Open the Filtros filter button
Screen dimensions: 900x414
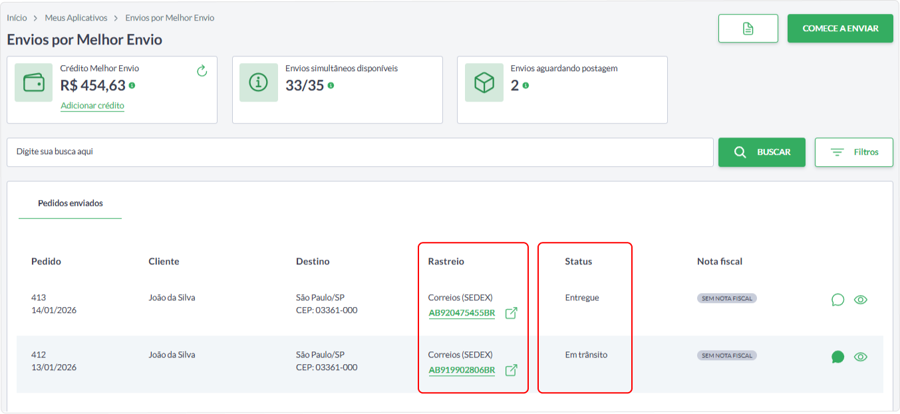click(854, 152)
